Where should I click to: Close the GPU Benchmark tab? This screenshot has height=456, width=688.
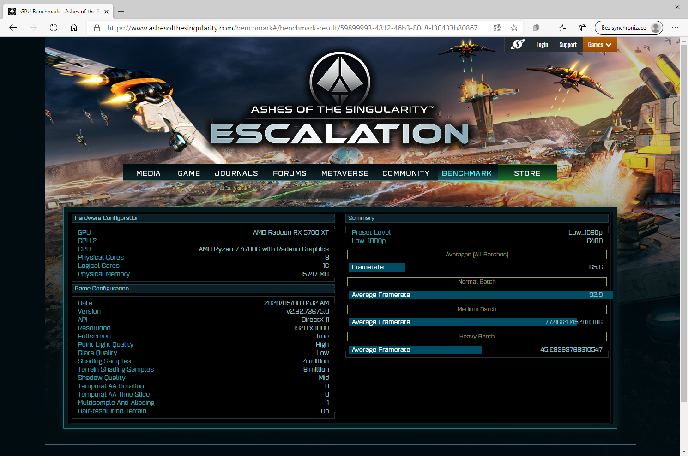107,12
